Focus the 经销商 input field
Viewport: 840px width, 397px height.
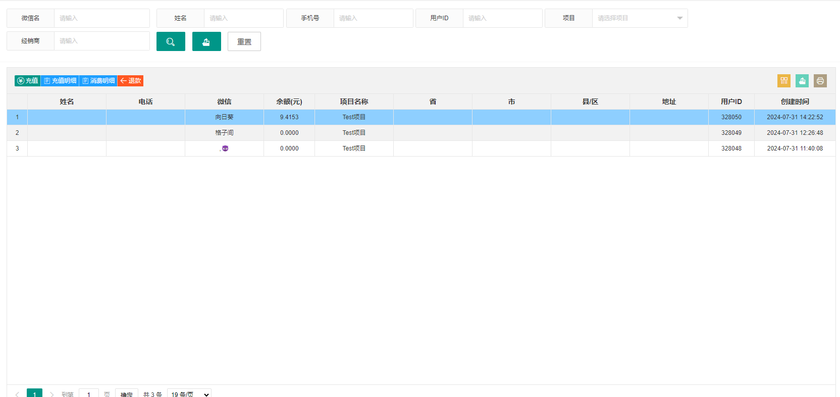[102, 41]
